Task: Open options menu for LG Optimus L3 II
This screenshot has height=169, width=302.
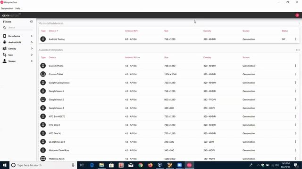Action: coord(295,142)
